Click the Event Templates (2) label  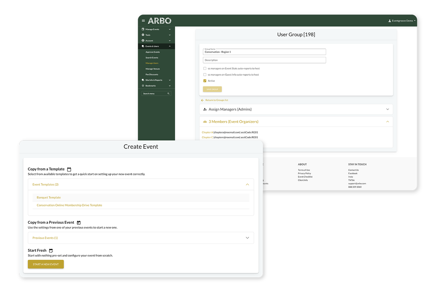(x=45, y=185)
